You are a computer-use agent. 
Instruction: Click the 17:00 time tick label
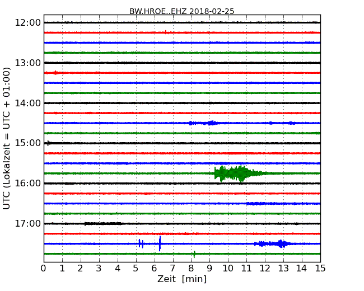pos(27,223)
